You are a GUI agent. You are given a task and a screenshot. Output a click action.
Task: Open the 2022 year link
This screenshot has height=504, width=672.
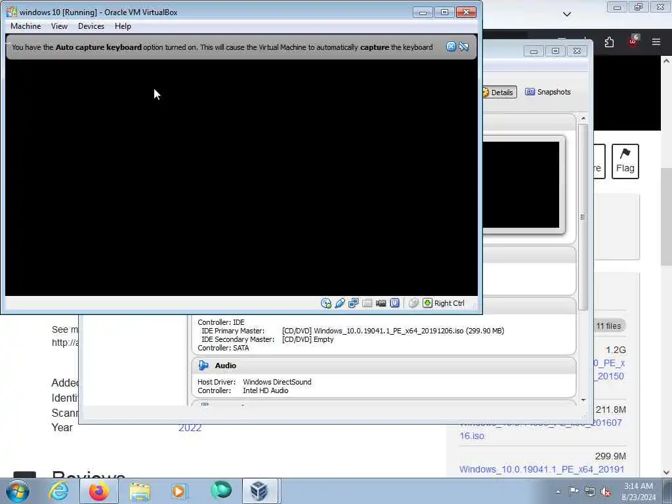190,428
